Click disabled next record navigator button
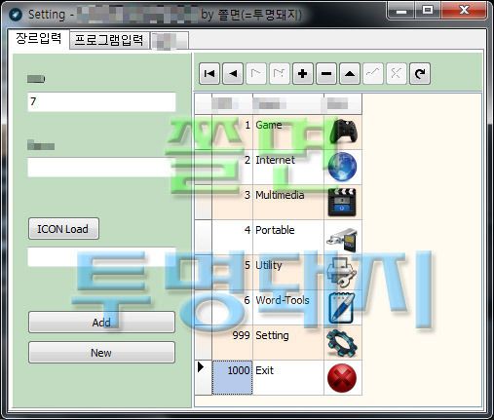494x420 pixels. 256,74
